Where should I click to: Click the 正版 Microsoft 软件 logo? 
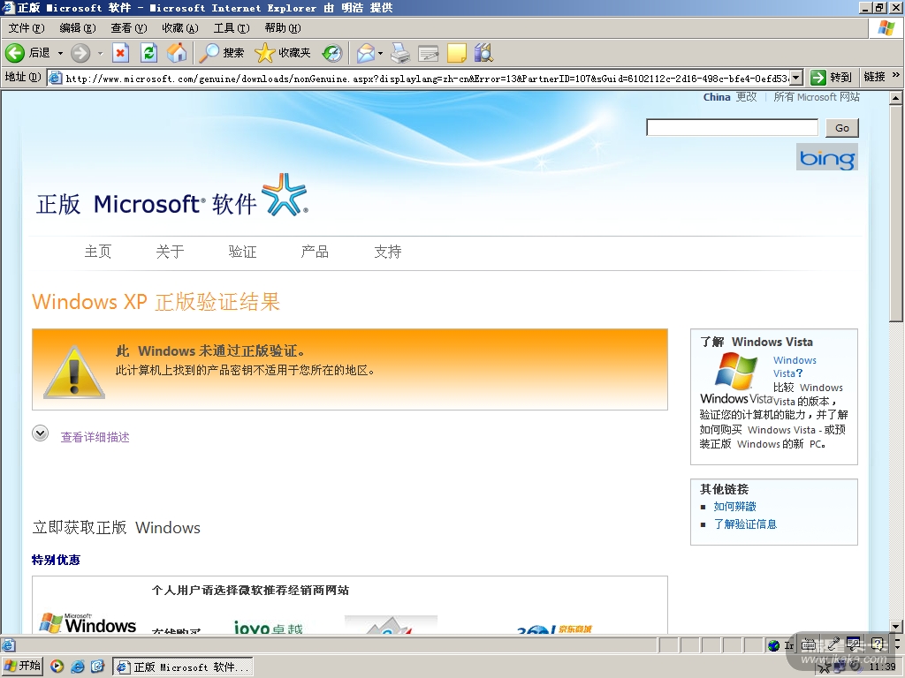tap(172, 196)
